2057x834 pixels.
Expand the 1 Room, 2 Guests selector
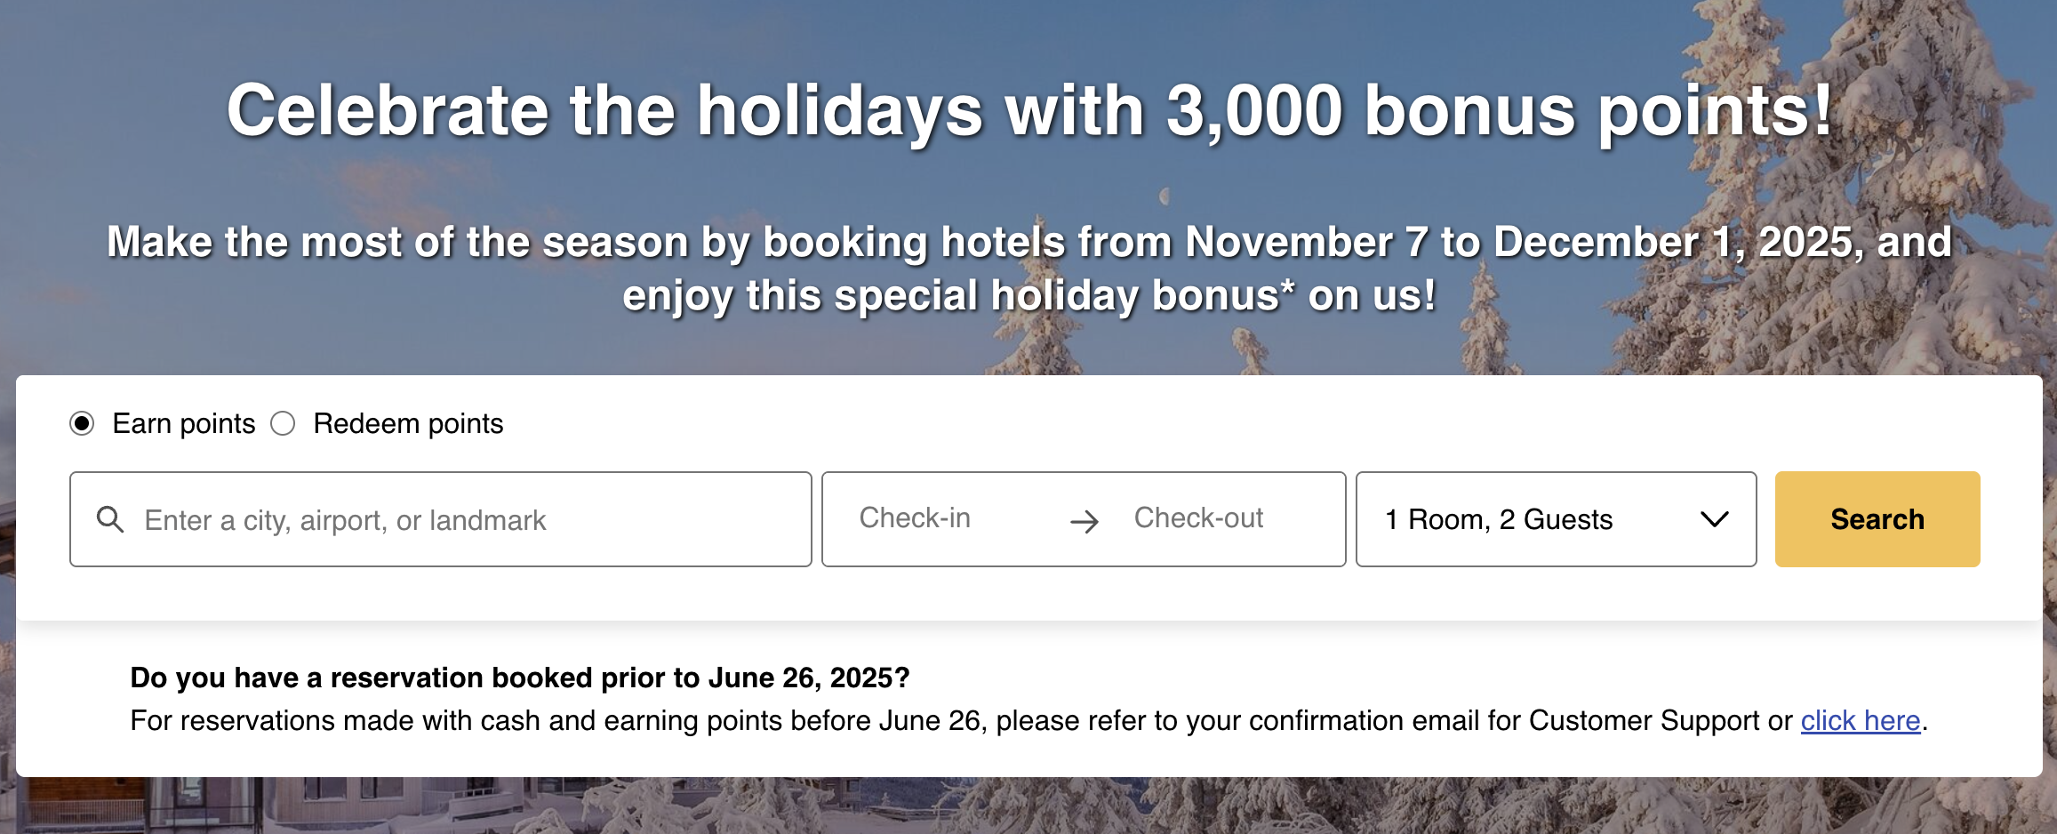click(x=1556, y=519)
